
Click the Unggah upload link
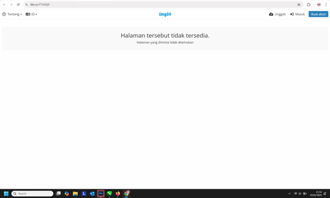coord(277,14)
